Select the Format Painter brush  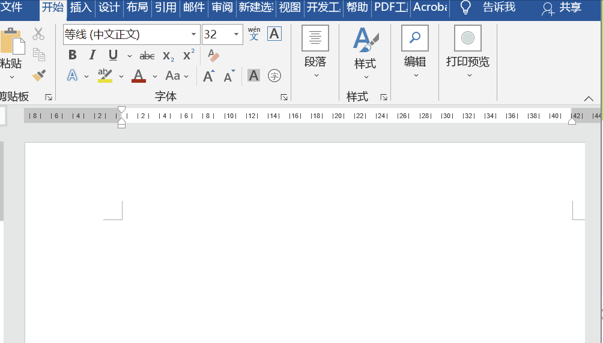coord(38,76)
